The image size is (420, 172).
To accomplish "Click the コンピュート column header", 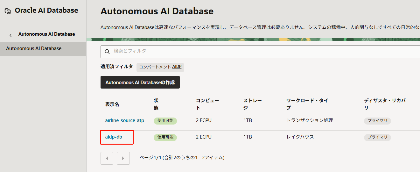I will pos(207,104).
